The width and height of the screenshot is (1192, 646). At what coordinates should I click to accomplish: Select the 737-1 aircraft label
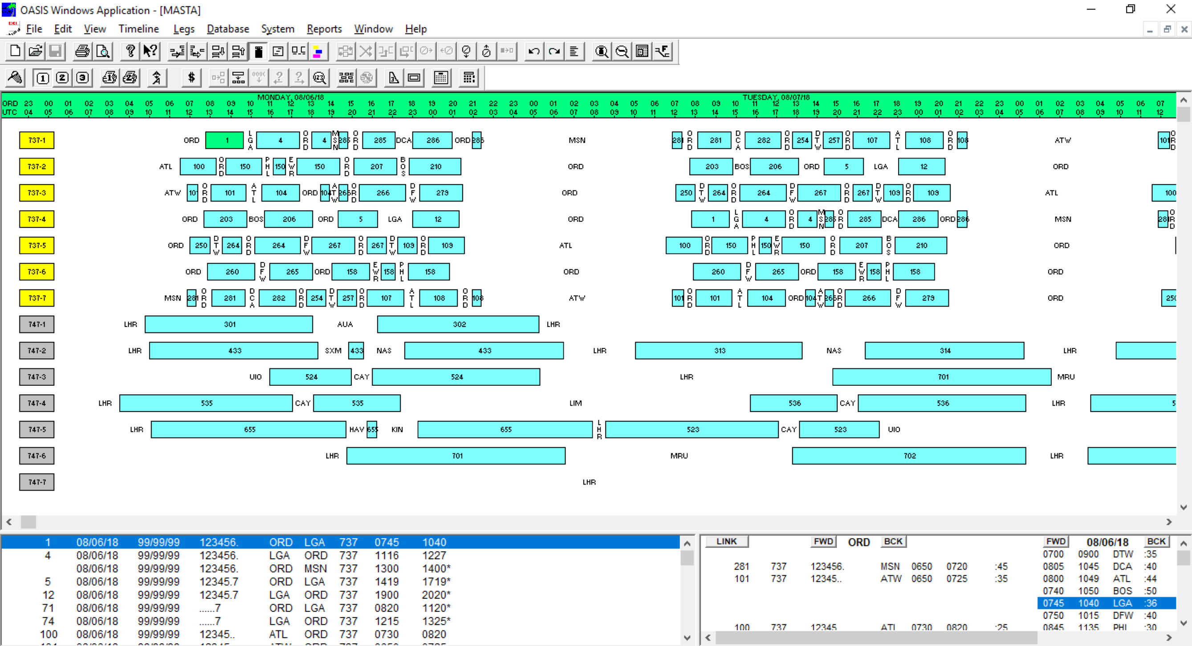(x=37, y=140)
